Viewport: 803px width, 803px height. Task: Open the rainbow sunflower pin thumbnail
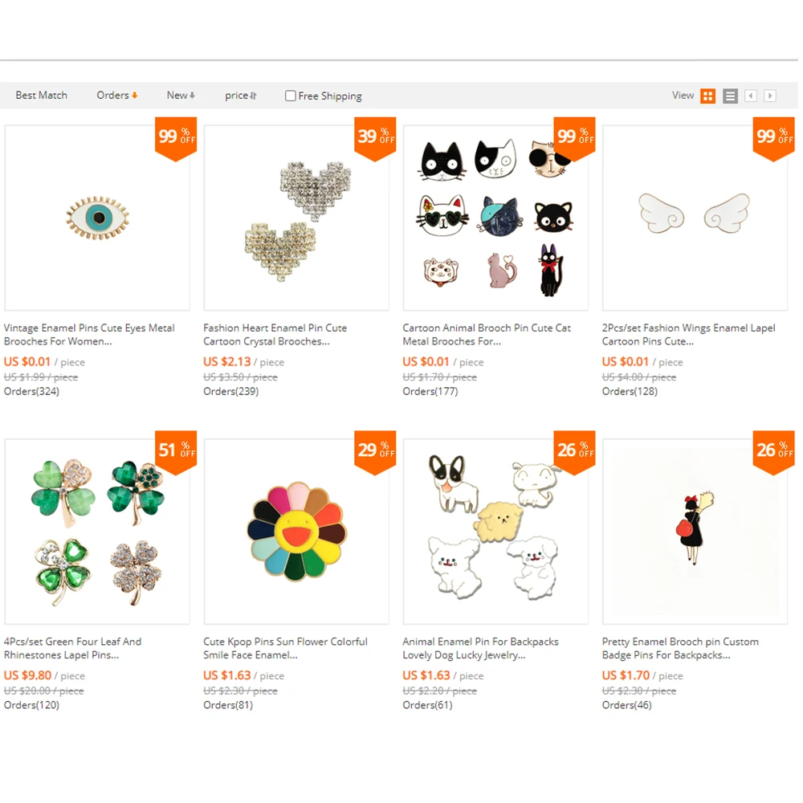[x=296, y=531]
